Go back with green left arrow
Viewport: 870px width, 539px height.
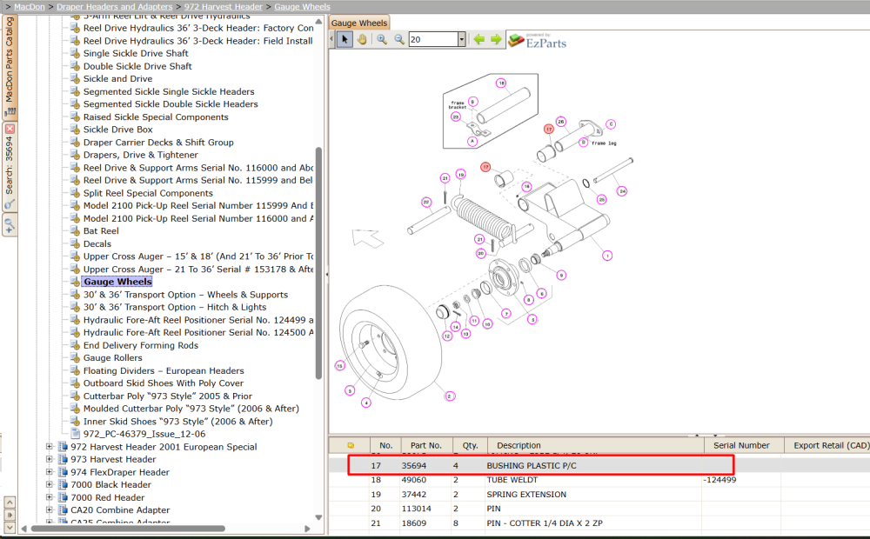click(478, 39)
